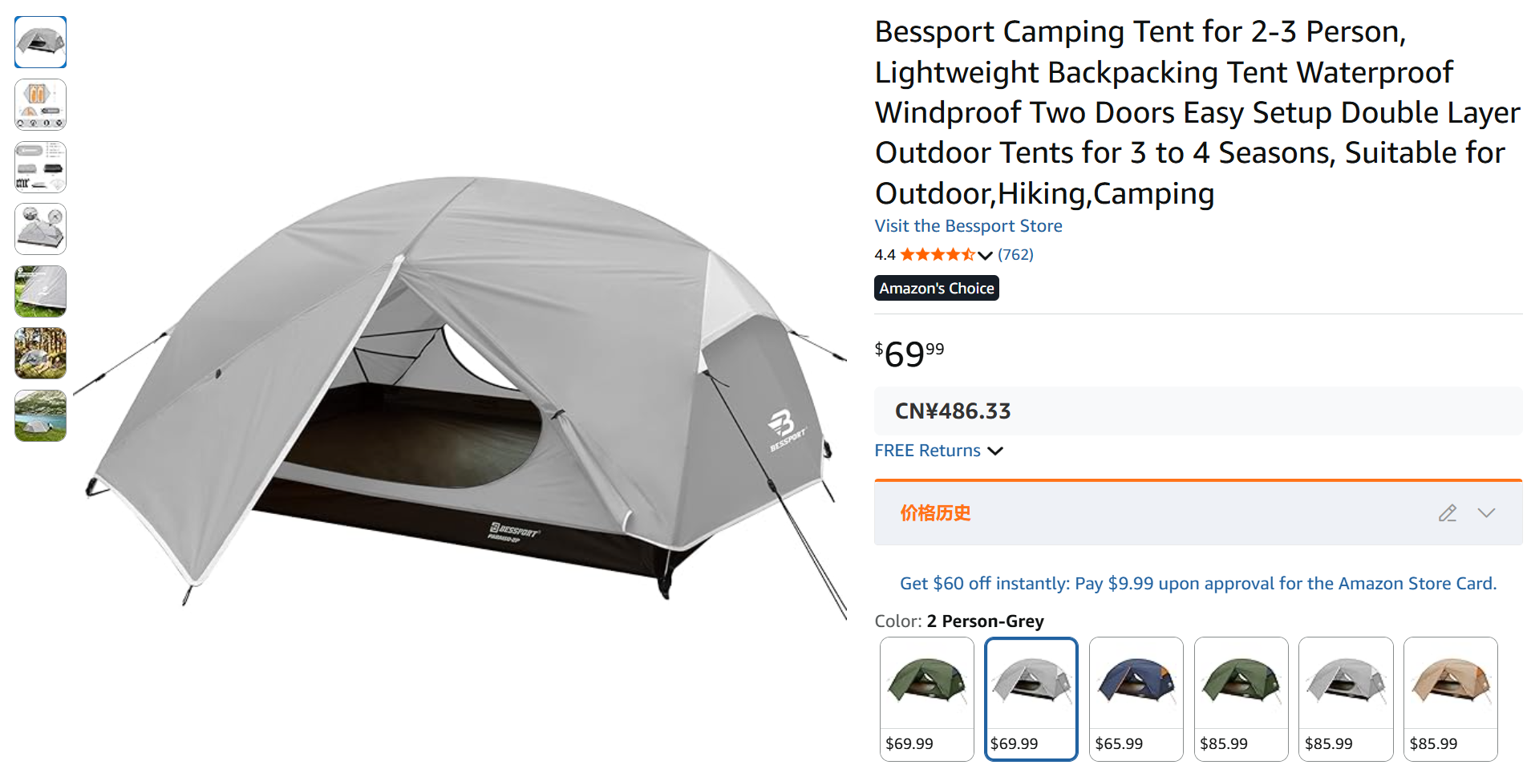Open the fourth thumbnail with circular detail insets
The height and width of the screenshot is (769, 1527).
click(x=40, y=229)
